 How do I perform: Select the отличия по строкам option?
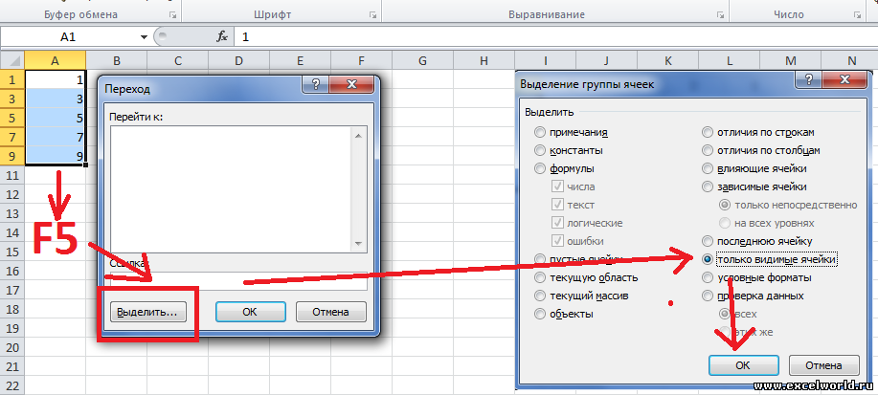click(758, 133)
